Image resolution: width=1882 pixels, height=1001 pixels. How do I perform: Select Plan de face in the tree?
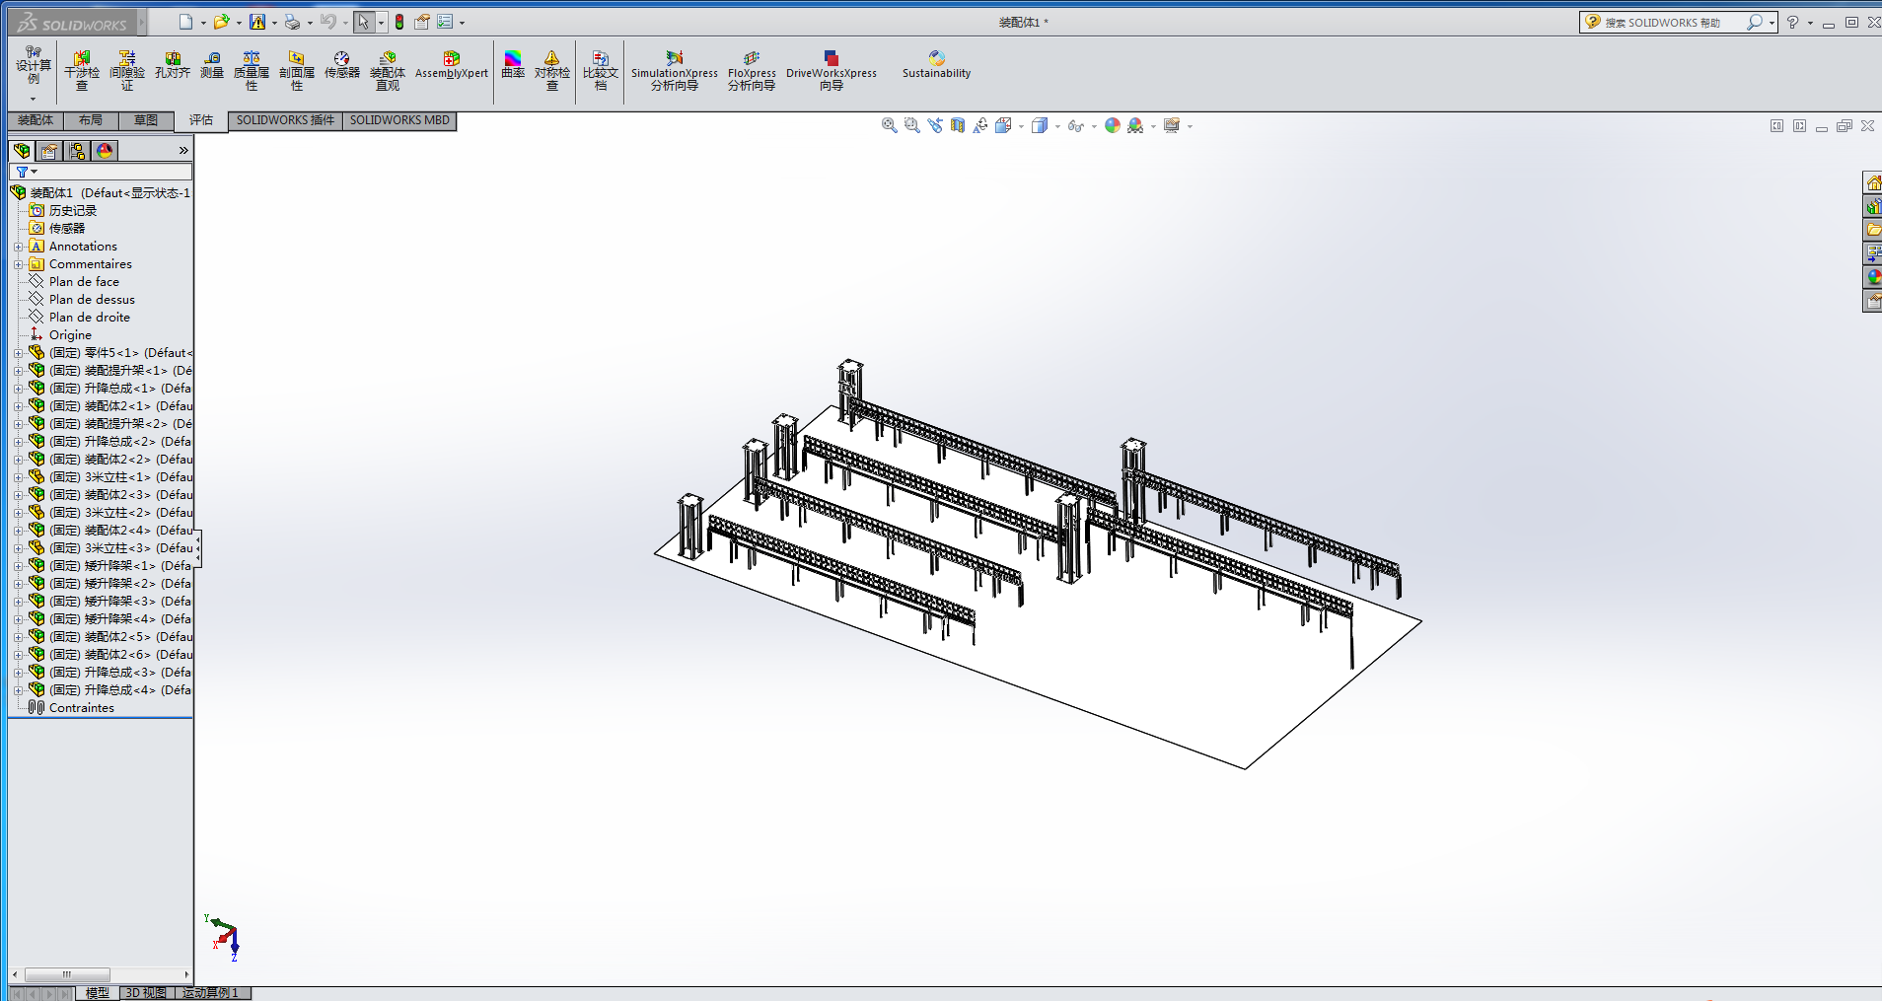pyautogui.click(x=84, y=282)
